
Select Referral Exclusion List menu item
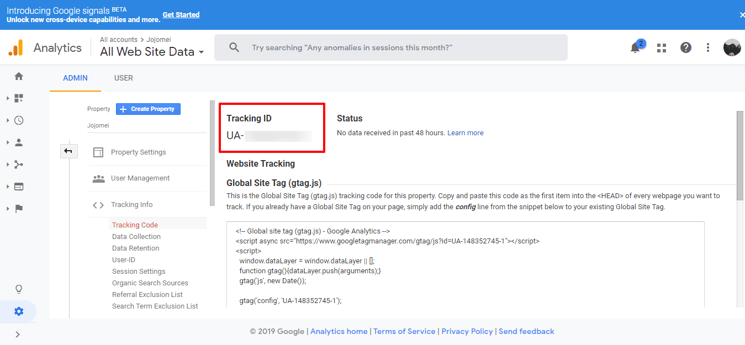(147, 294)
